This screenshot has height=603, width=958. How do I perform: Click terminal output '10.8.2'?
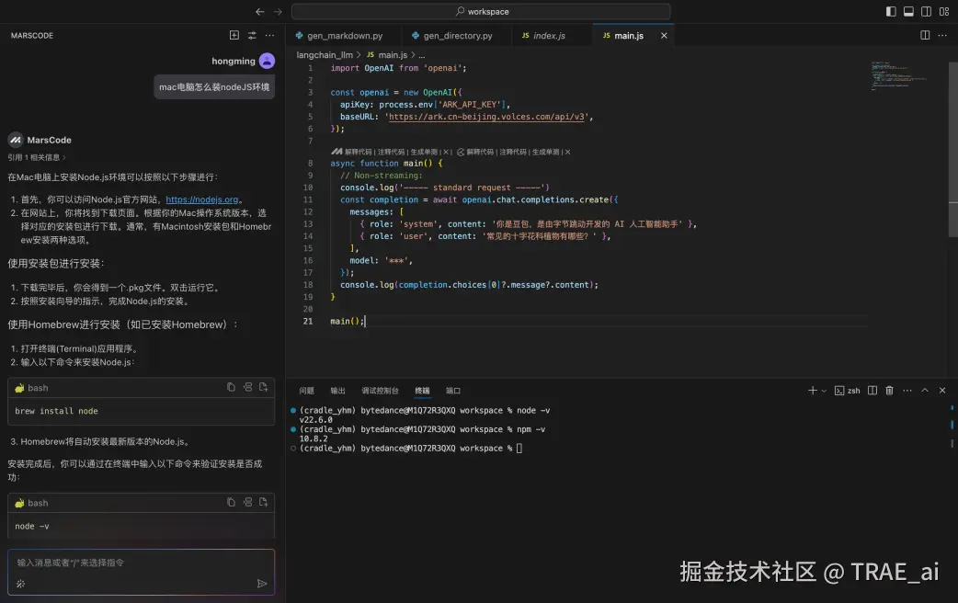click(314, 438)
